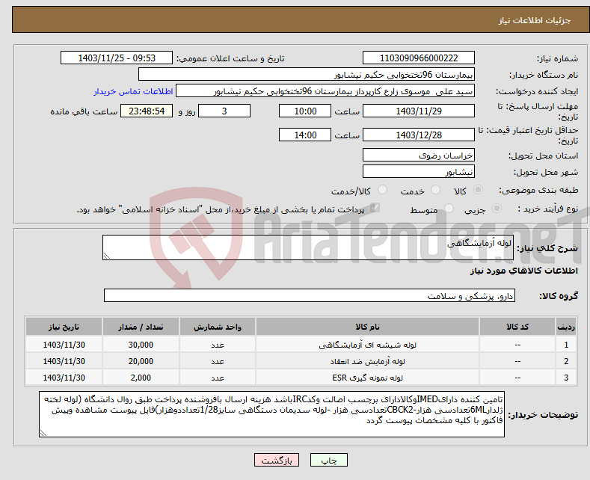Click the buyer organization name field
The width and height of the screenshot is (590, 480).
coord(307,75)
